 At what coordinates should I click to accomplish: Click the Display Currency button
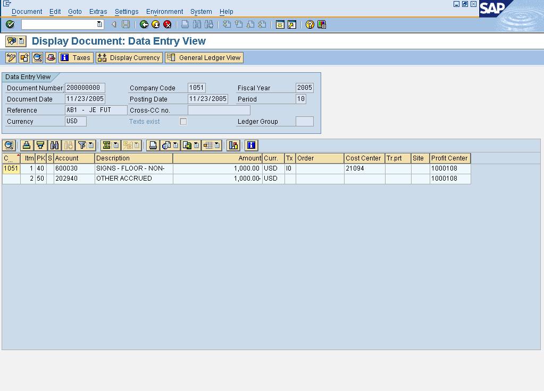click(x=129, y=57)
